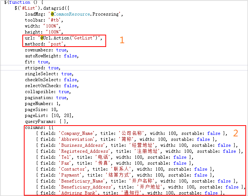
Task: Select the 'Registered_Address' field string
Action: point(85,151)
